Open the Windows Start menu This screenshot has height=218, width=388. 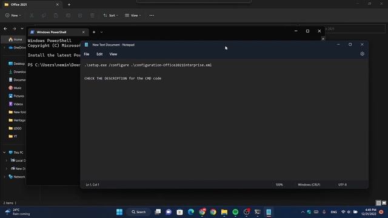pos(119,212)
